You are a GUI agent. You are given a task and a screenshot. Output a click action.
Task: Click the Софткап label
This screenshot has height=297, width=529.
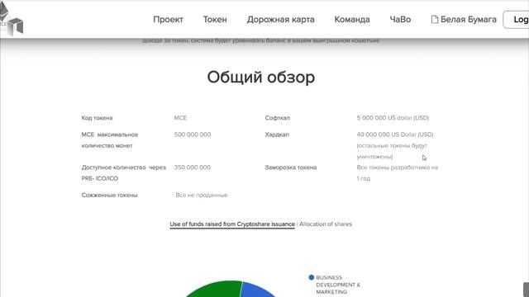278,118
